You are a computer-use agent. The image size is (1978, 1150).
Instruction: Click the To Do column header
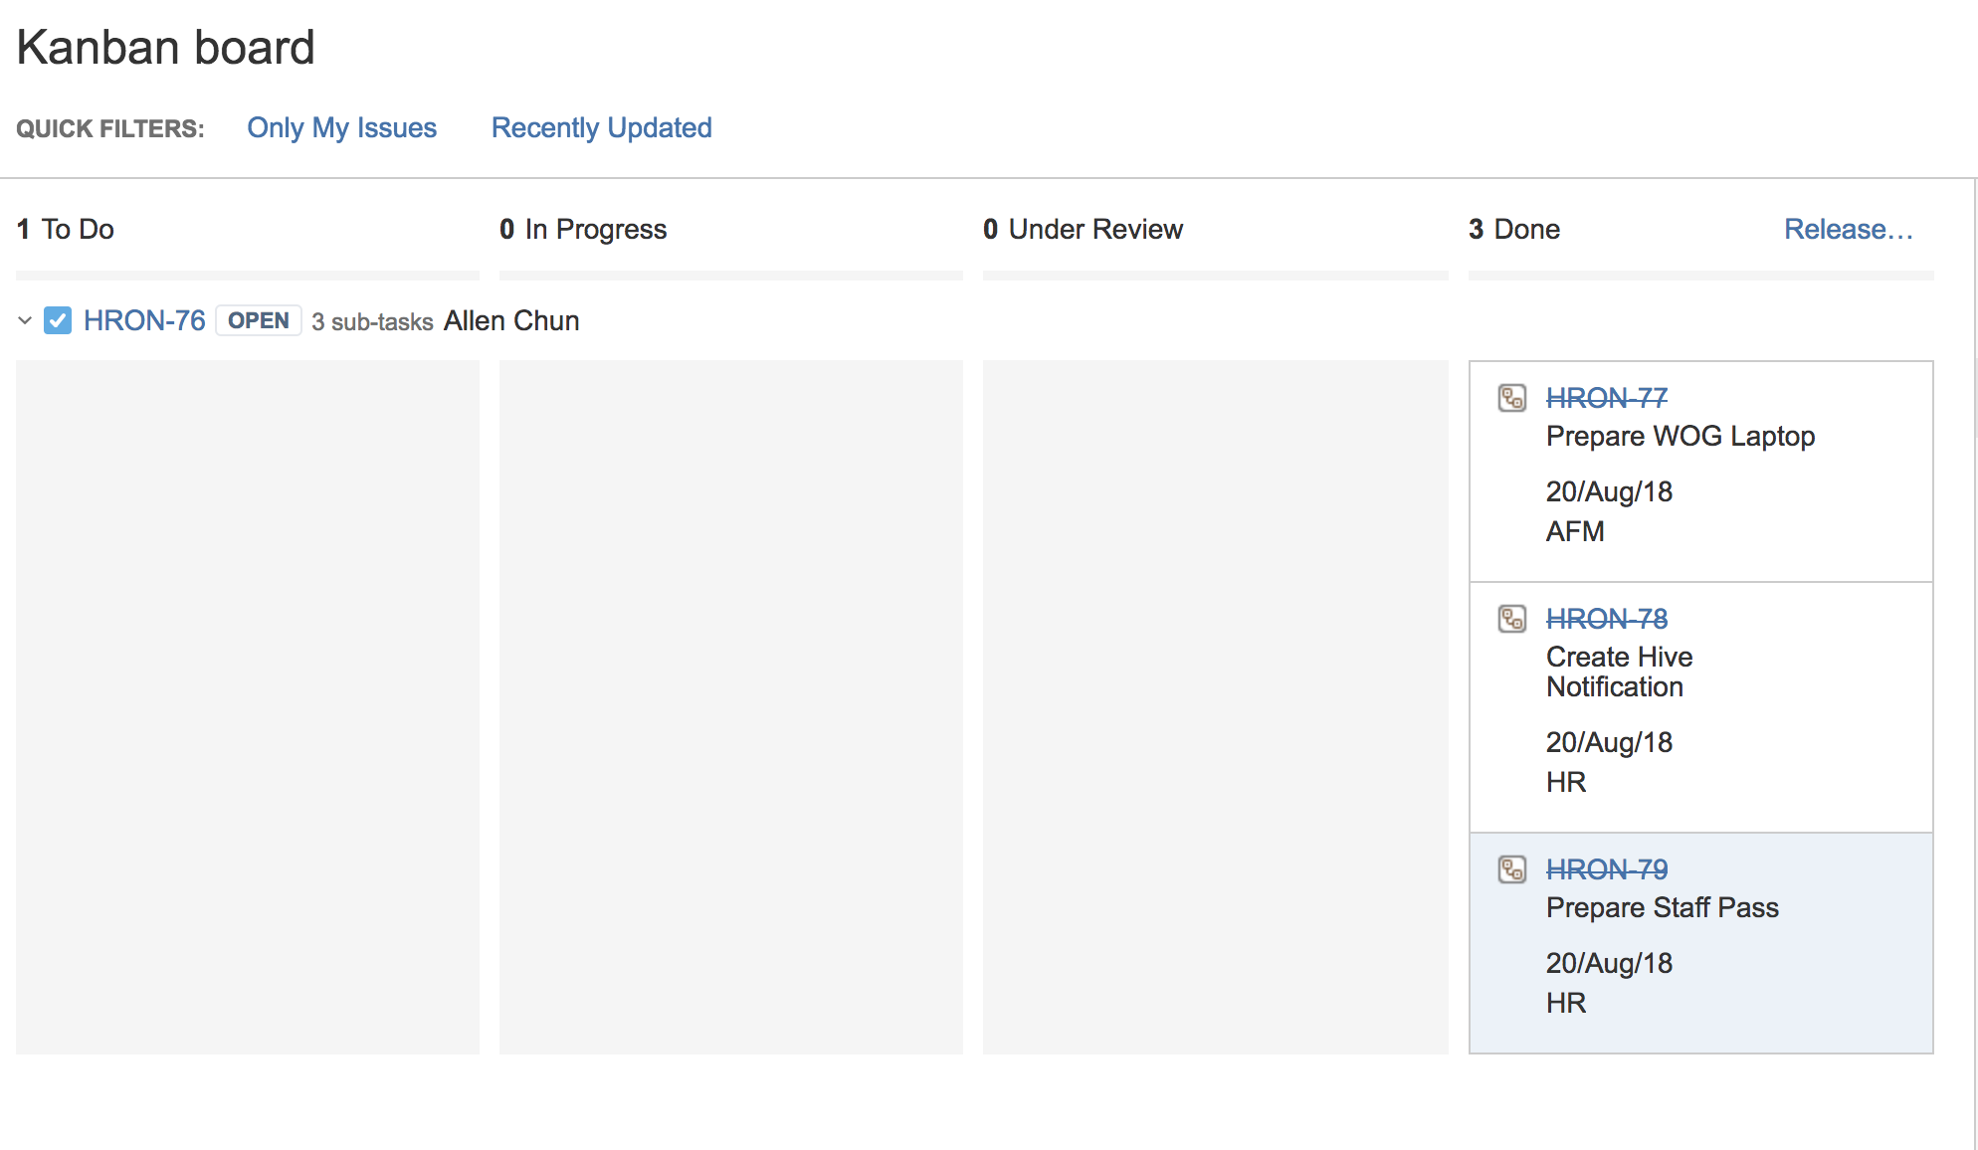(66, 229)
